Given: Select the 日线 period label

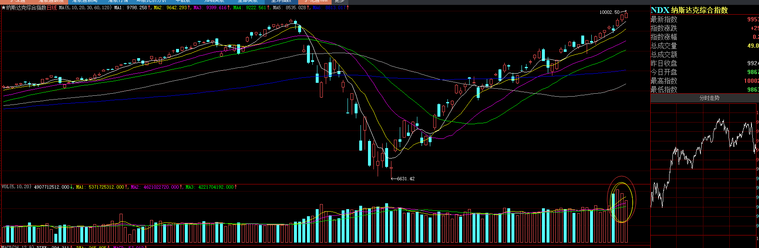Looking at the screenshot, I should coord(51,8).
